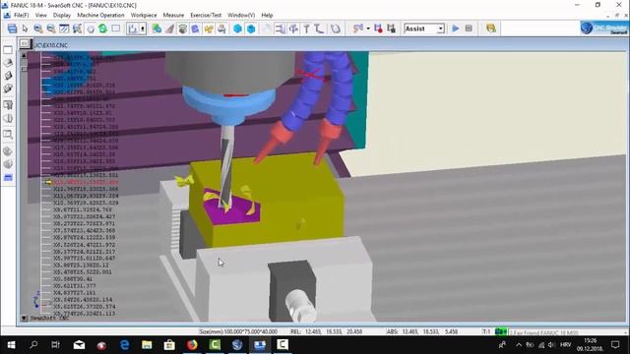
Task: Open the Measure menu
Action: [173, 15]
